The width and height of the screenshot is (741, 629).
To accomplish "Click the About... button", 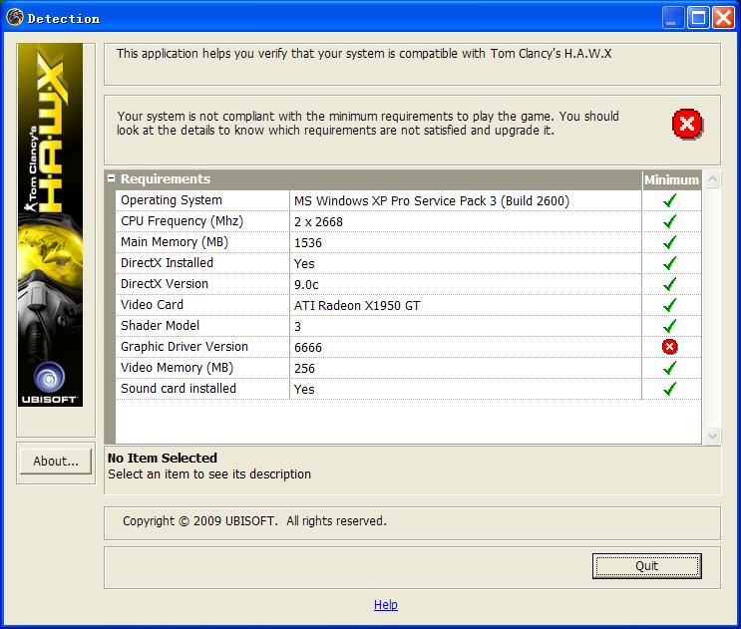I will (x=56, y=461).
